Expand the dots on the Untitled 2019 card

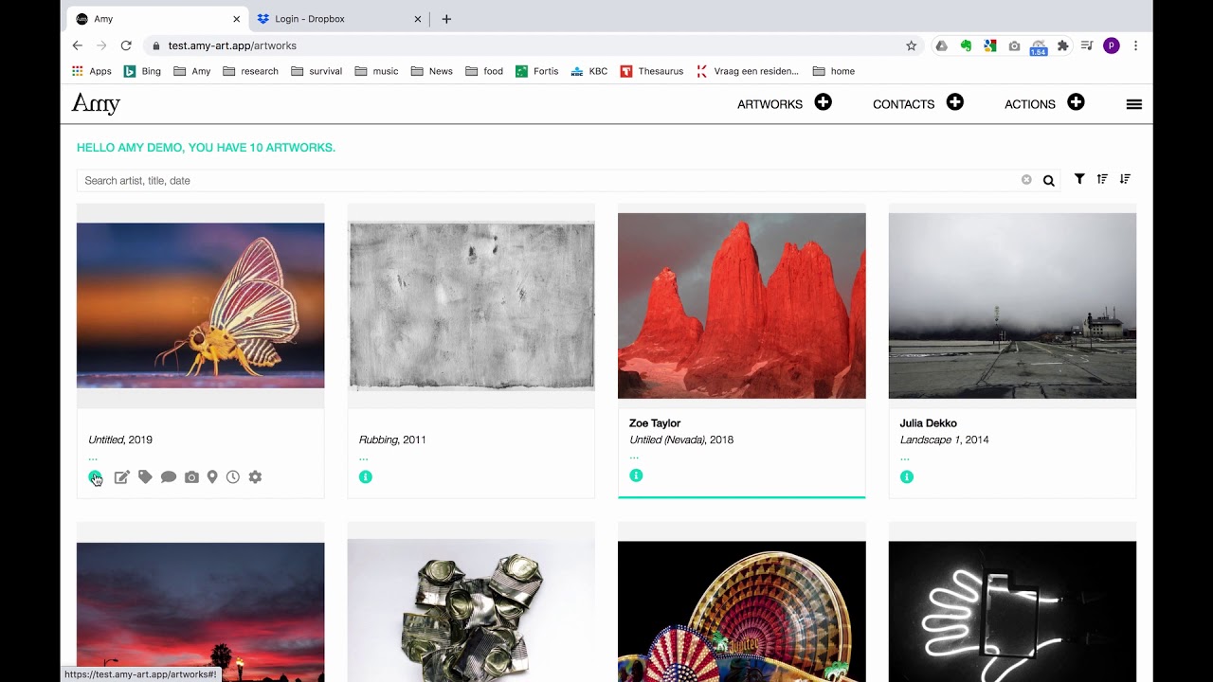(x=93, y=459)
